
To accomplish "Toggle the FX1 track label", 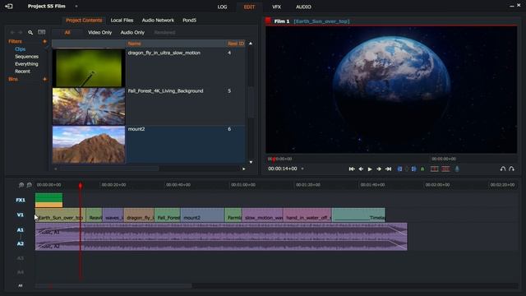I will coord(21,200).
